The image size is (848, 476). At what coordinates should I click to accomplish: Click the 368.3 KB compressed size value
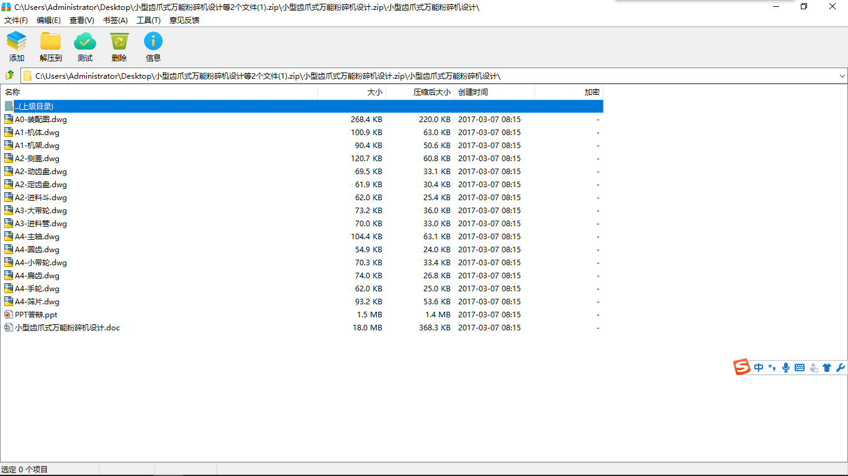pyautogui.click(x=435, y=328)
